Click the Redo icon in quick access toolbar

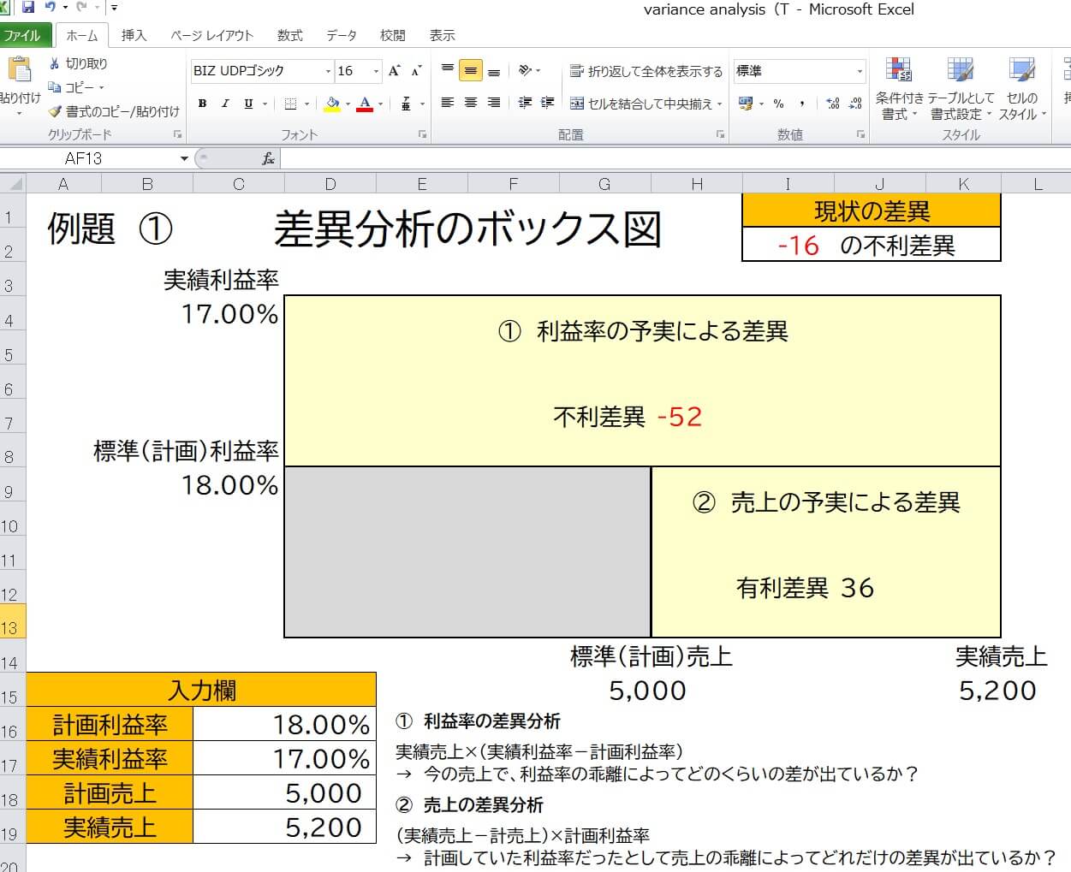81,8
